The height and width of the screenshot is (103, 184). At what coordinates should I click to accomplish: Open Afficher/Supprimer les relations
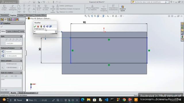(x=93, y=8)
